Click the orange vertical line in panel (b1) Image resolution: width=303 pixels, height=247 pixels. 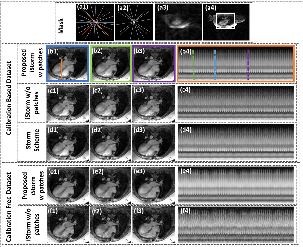point(62,68)
